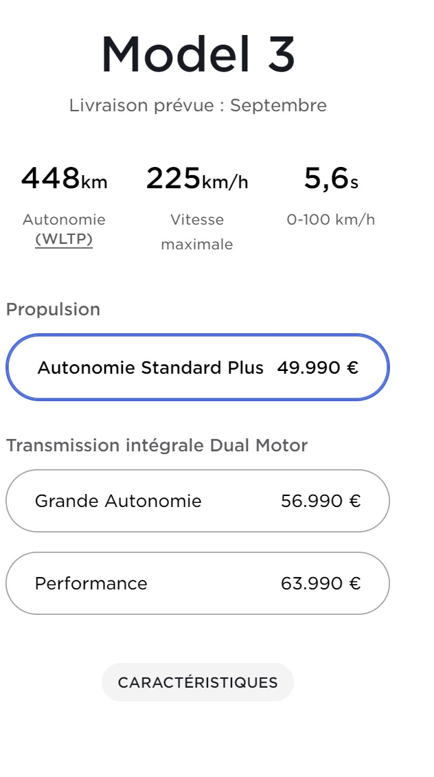The width and height of the screenshot is (434, 777).
Task: Click the 5,6 s acceleration figure
Action: tap(331, 179)
